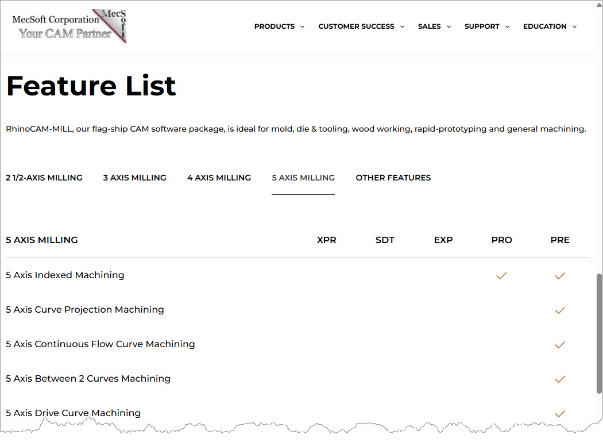This screenshot has height=442, width=603.
Task: Click PRE checkmark for 5 Axis Indexed Machining
Action: tap(560, 276)
